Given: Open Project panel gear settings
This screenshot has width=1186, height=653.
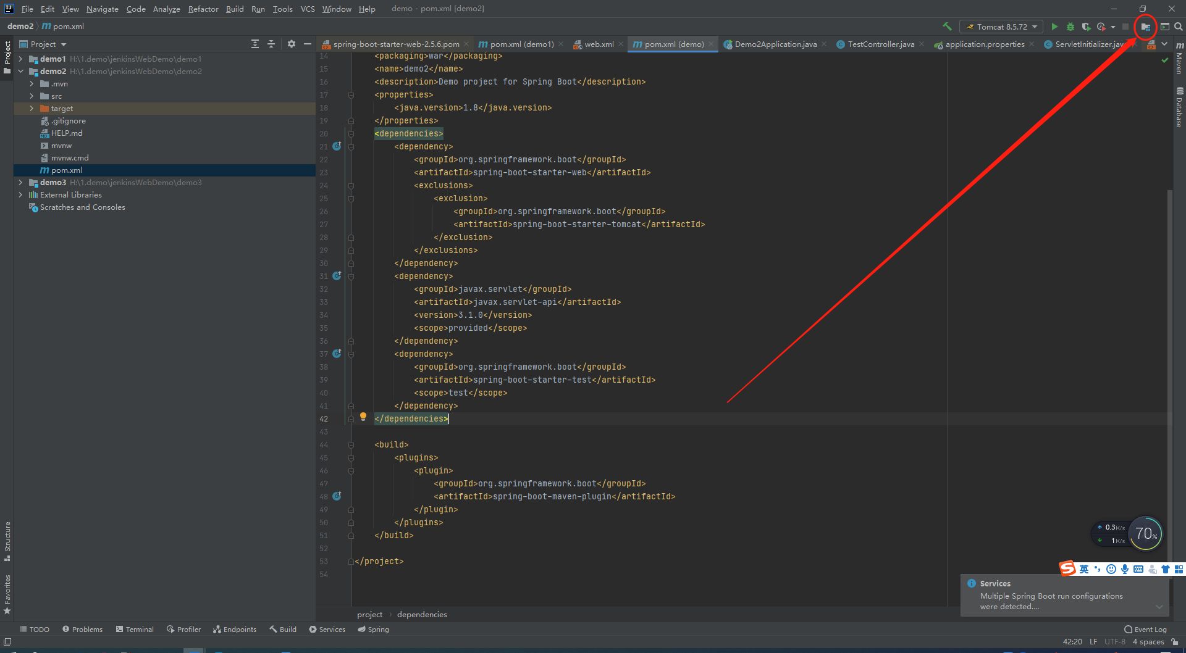Looking at the screenshot, I should click(292, 44).
